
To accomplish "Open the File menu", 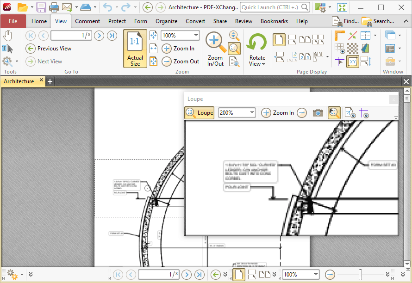I will (x=13, y=21).
